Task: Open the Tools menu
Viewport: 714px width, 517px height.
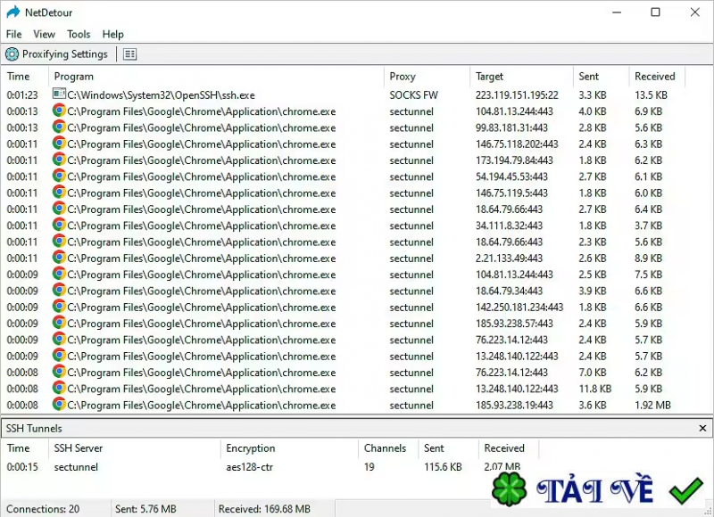Action: pyautogui.click(x=79, y=34)
